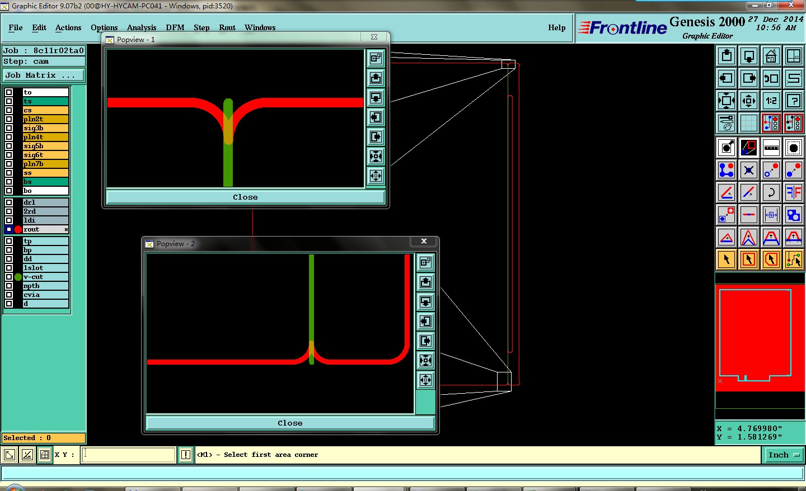
Task: Click Close button in Popview - 2
Action: (x=290, y=423)
